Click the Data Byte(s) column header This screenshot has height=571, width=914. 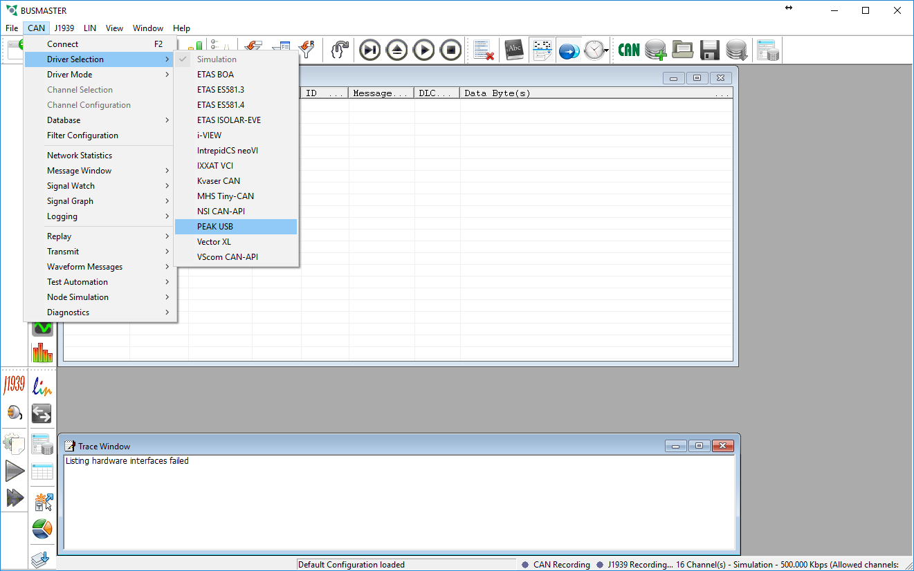pos(596,93)
